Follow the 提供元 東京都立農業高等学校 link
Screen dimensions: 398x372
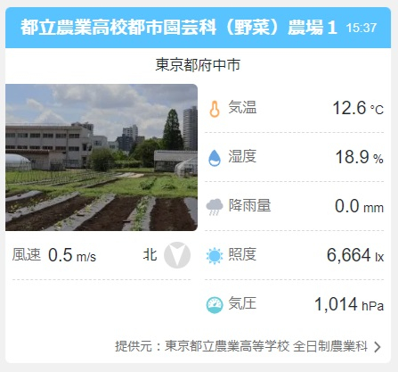point(241,346)
